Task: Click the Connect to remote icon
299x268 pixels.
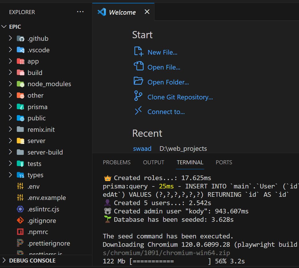Action: click(x=138, y=111)
